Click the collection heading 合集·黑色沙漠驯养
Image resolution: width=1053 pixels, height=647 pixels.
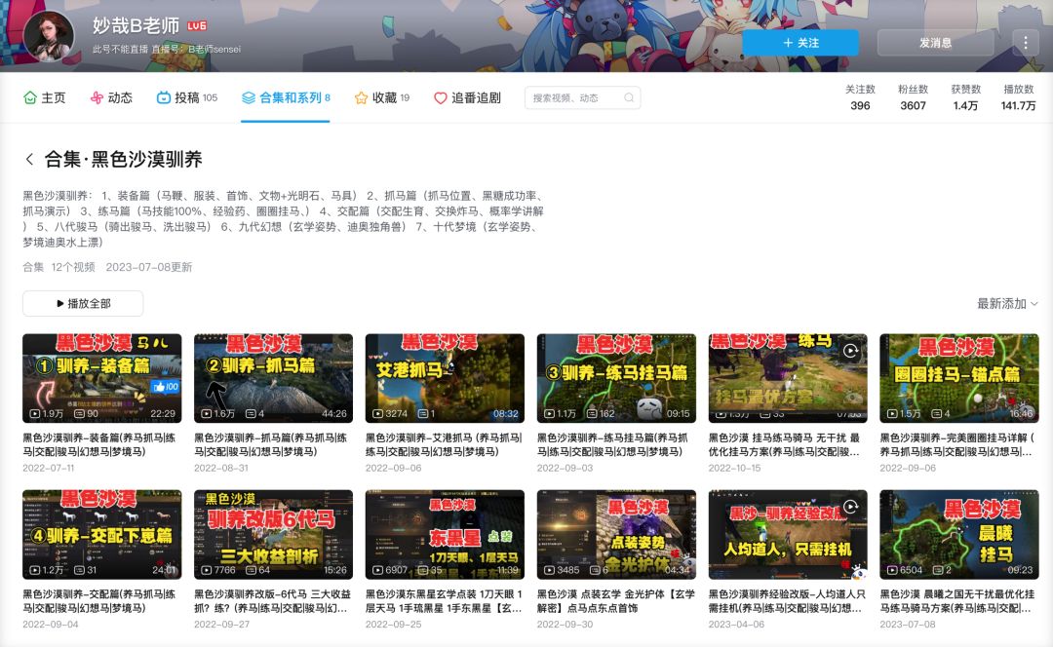pyautogui.click(x=124, y=159)
